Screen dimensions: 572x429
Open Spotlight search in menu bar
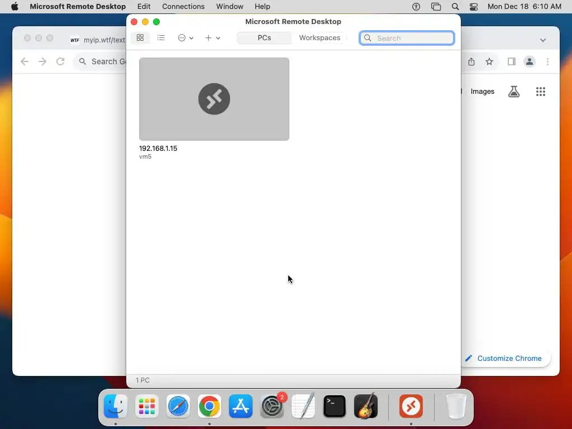click(455, 7)
